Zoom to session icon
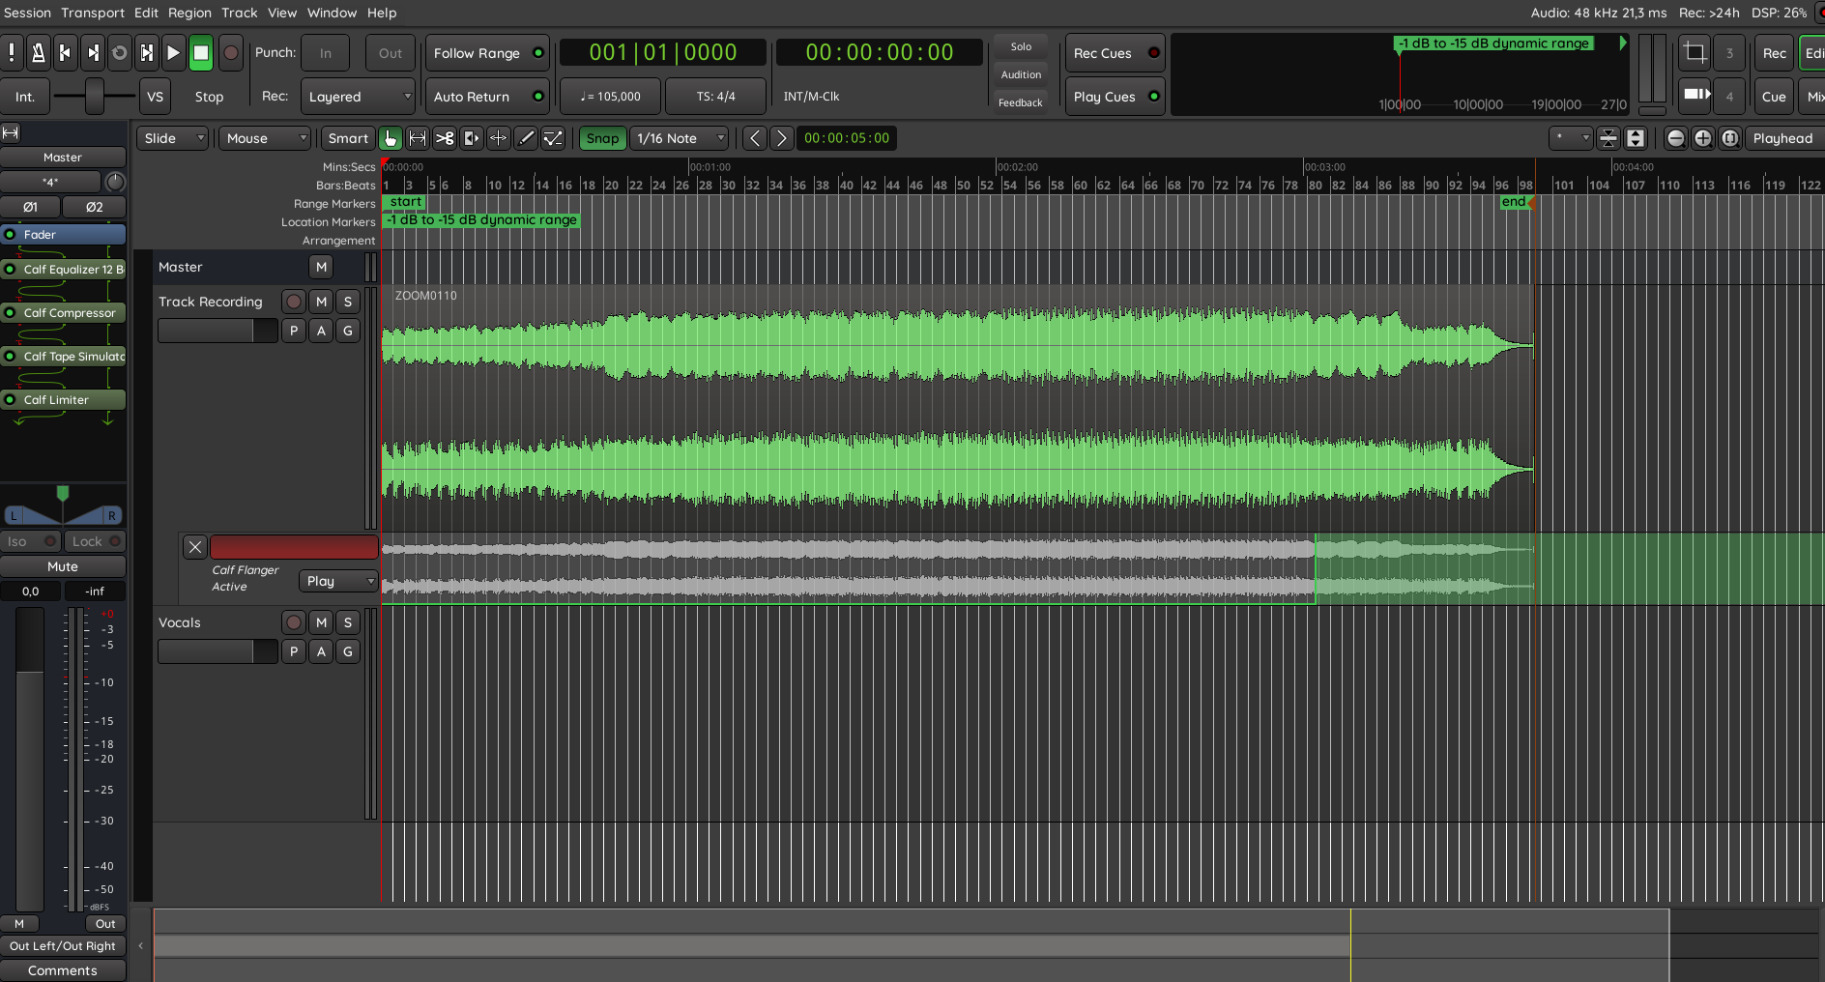Screen dimensions: 1825x982 tap(1730, 138)
